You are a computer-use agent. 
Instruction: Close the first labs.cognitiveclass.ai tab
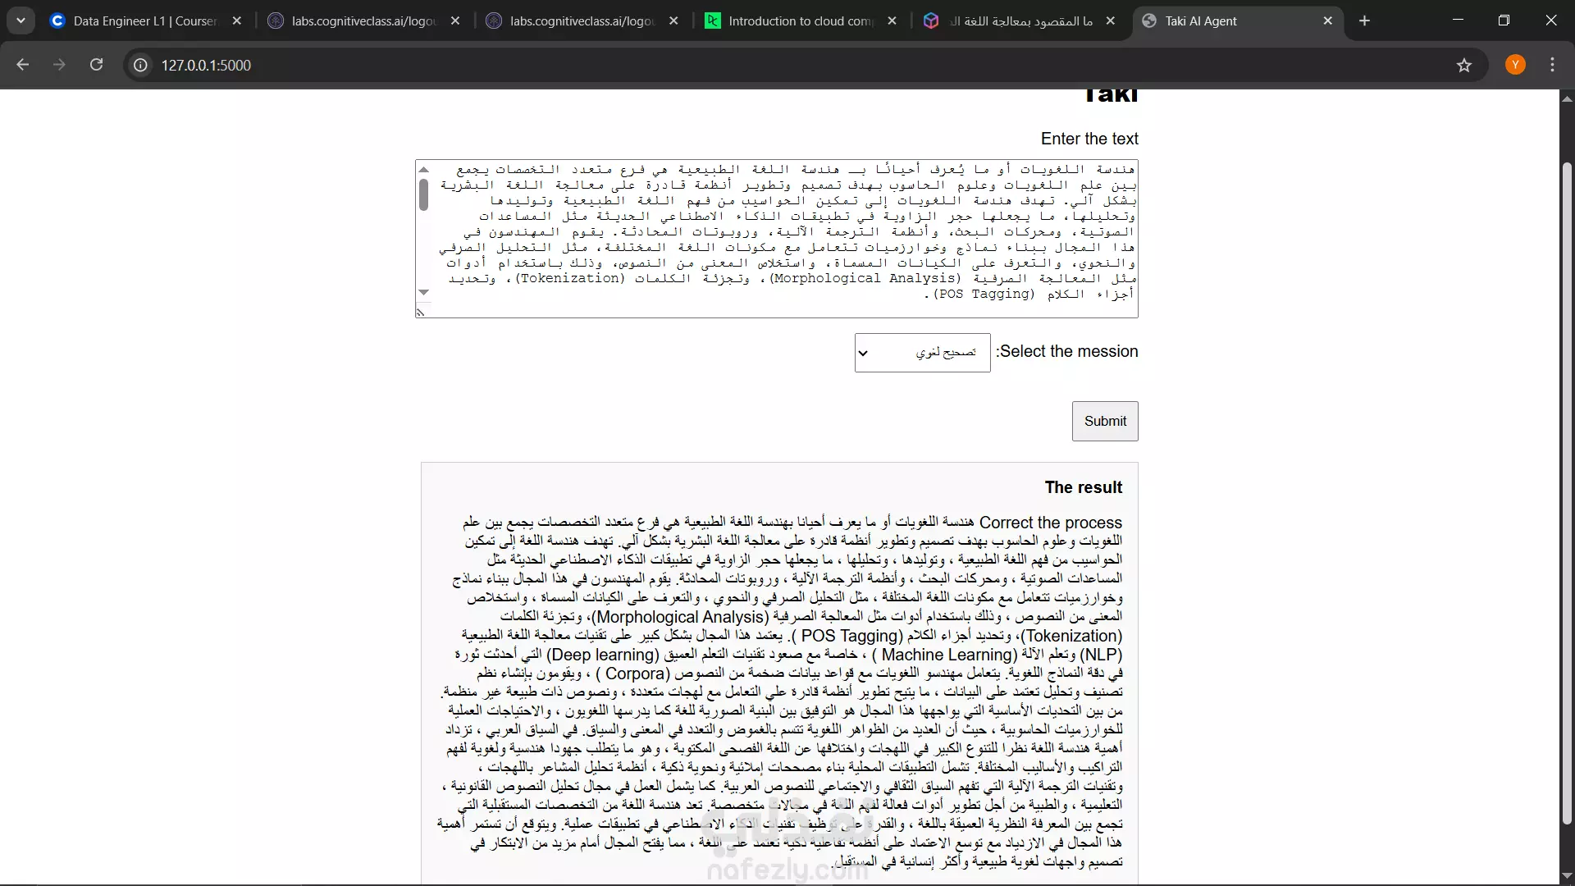click(455, 21)
